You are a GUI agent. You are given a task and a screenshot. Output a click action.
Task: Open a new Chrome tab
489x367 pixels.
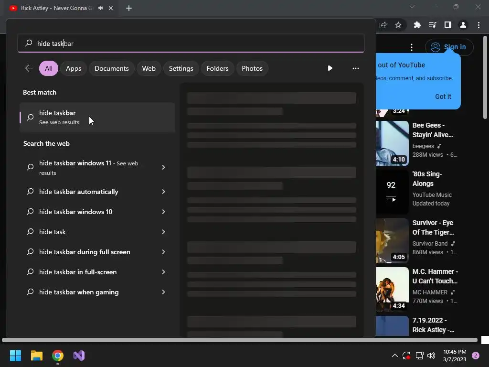click(x=129, y=8)
